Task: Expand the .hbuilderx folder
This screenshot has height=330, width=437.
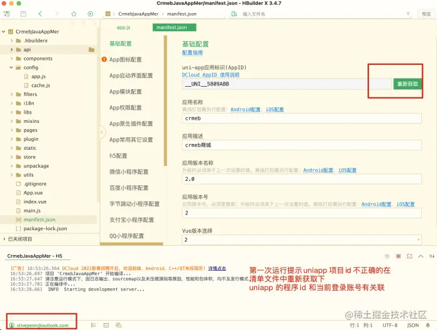Action: click(x=11, y=41)
